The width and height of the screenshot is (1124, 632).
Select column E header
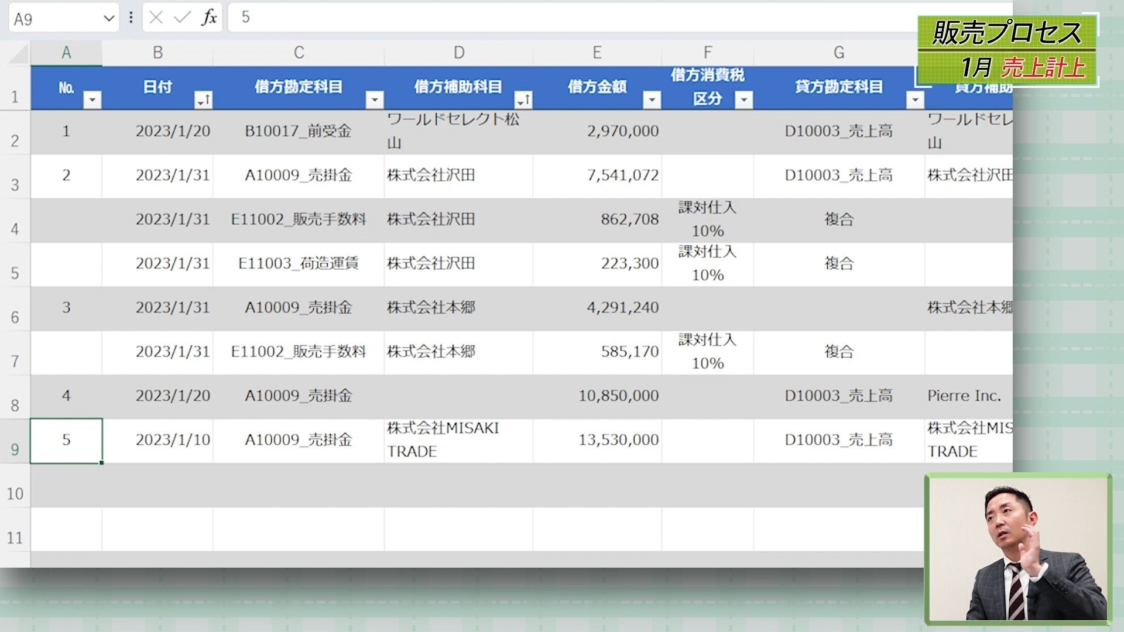(x=597, y=53)
